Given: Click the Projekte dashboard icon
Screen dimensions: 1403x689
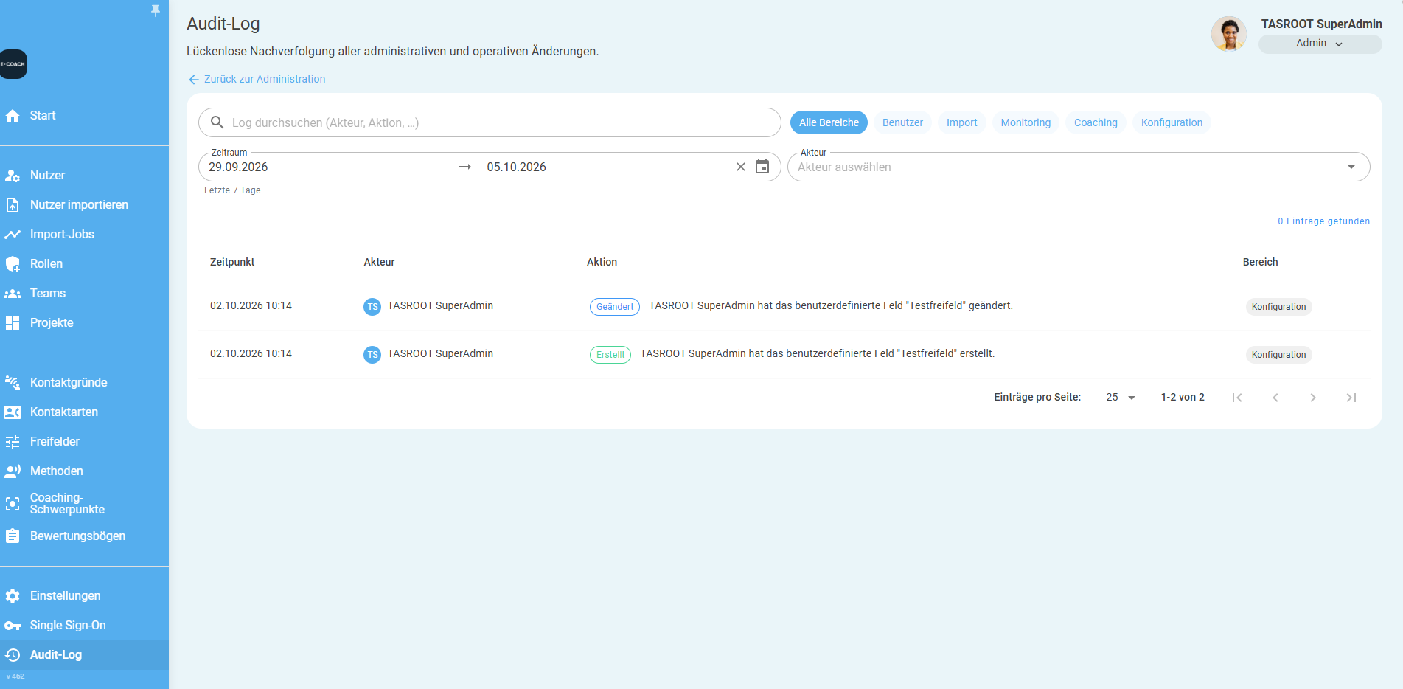Looking at the screenshot, I should pyautogui.click(x=13, y=323).
